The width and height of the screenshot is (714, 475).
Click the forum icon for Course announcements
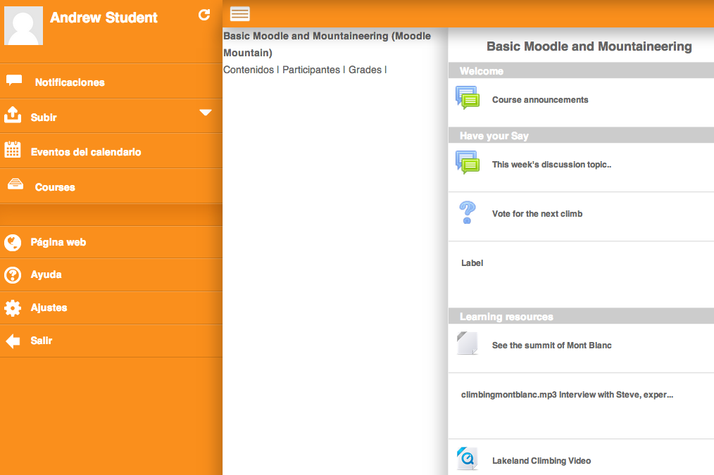(x=468, y=98)
